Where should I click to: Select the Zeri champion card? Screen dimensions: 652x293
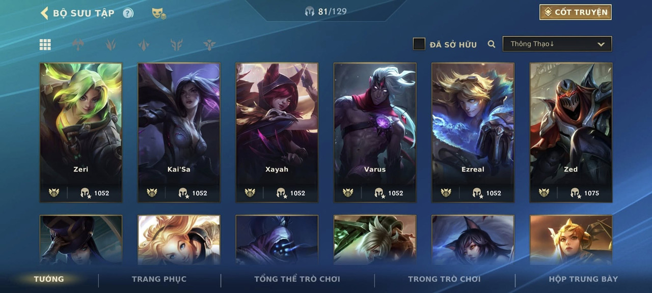point(81,133)
